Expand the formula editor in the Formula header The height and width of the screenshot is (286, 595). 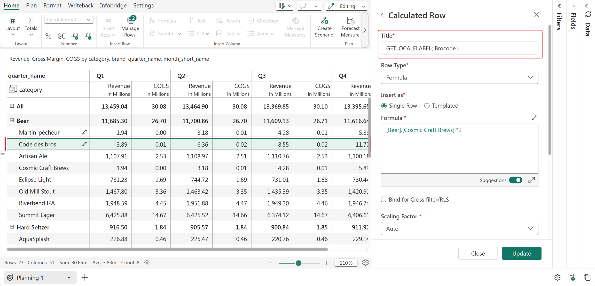click(x=534, y=118)
